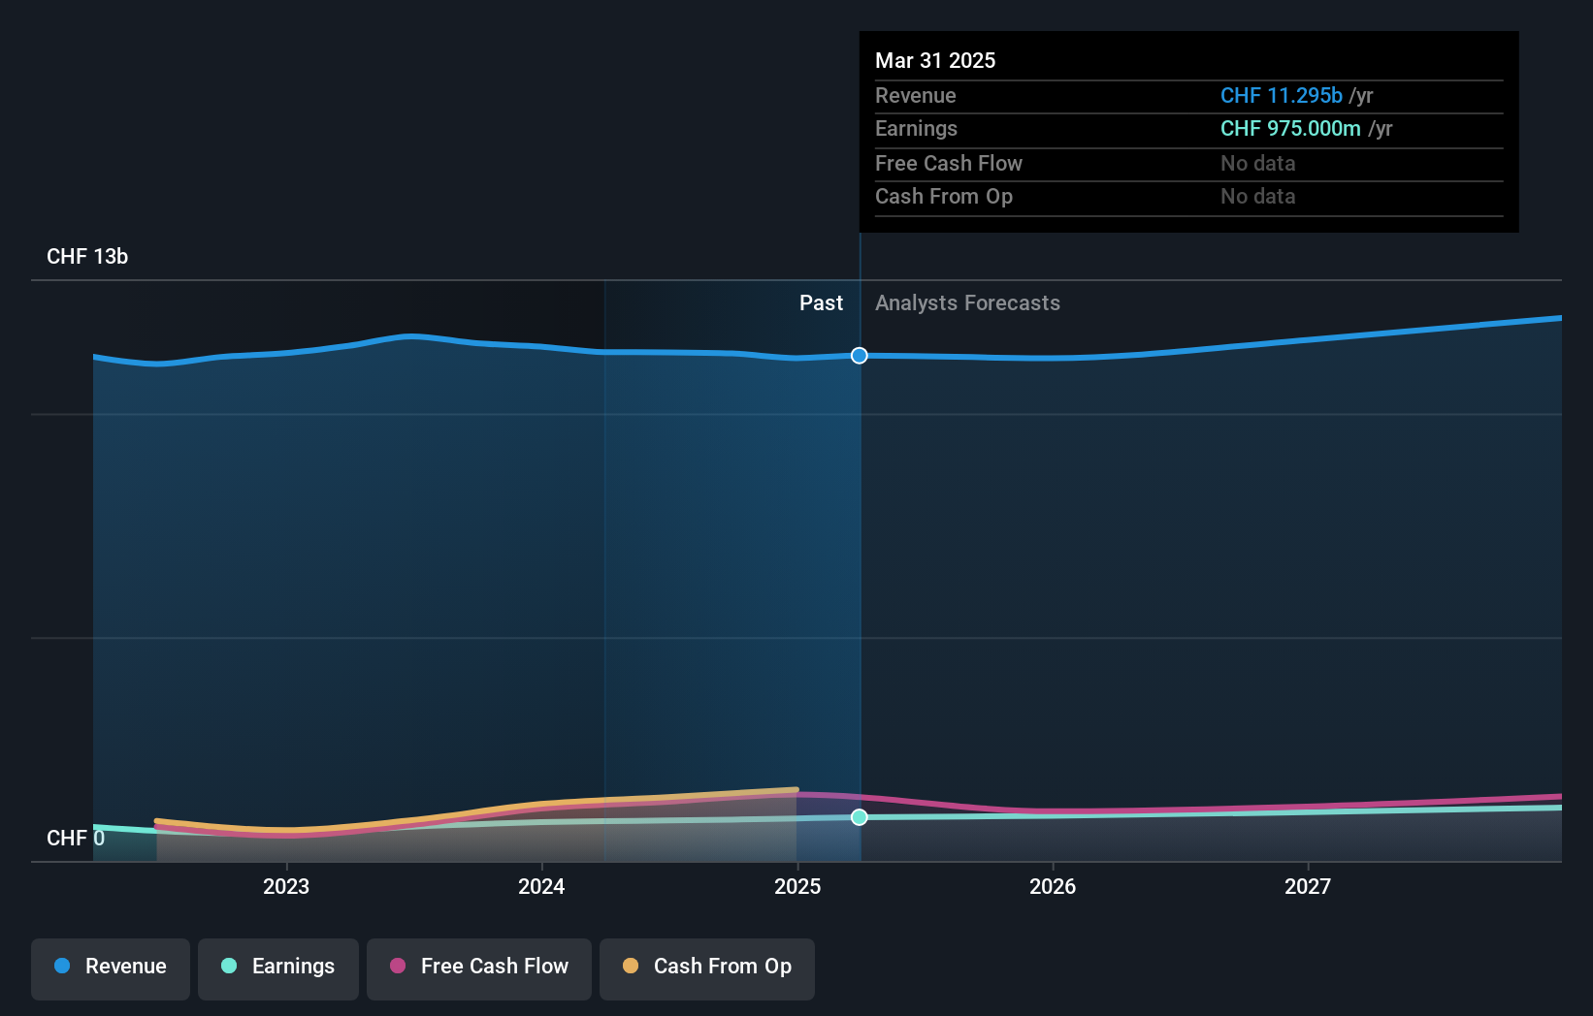Click the 2026 year label on the axis
The image size is (1593, 1016).
coord(1053,886)
